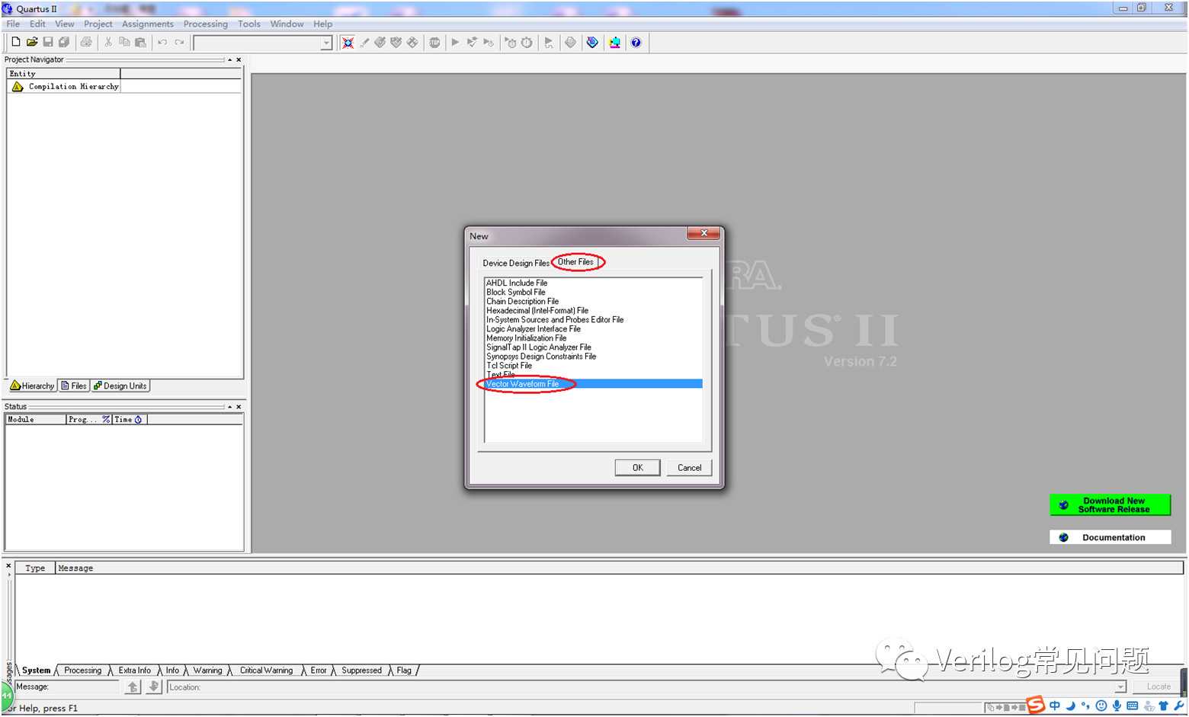Open the Window menu
This screenshot has height=717, width=1189.
pos(287,24)
